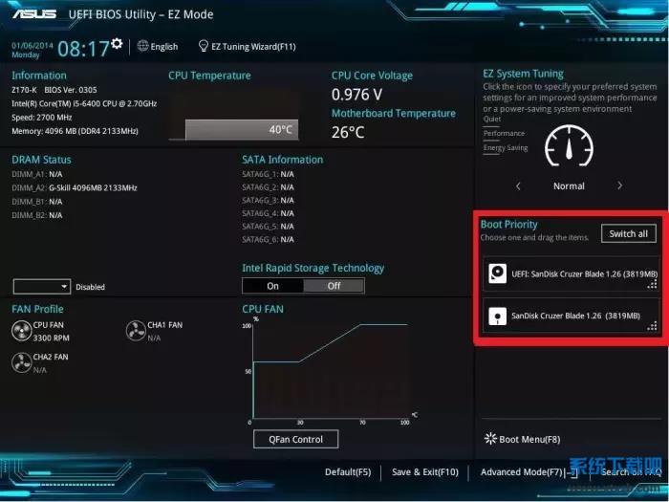The image size is (669, 502).
Task: Click the EZ System Tuning gauge icon
Action: tap(569, 146)
